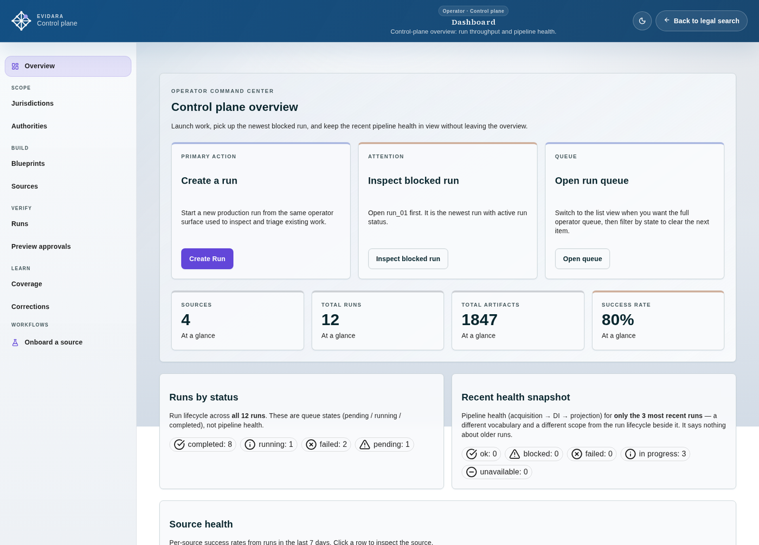Click the checkmark icon in completed: 8 chip
Screen dimensions: 759x545
(179, 445)
